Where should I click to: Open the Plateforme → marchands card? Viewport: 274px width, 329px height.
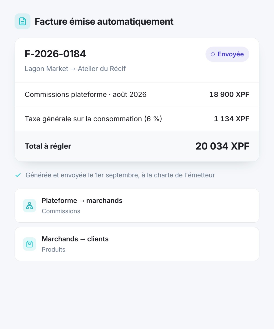(137, 206)
